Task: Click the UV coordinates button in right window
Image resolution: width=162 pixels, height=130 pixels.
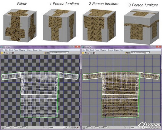Action: click(129, 53)
